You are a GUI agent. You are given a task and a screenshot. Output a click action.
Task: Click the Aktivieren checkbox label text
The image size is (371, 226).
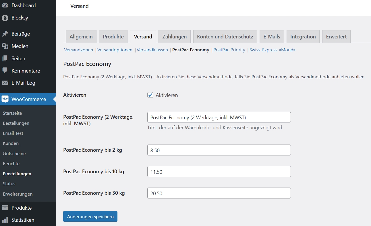tap(167, 95)
